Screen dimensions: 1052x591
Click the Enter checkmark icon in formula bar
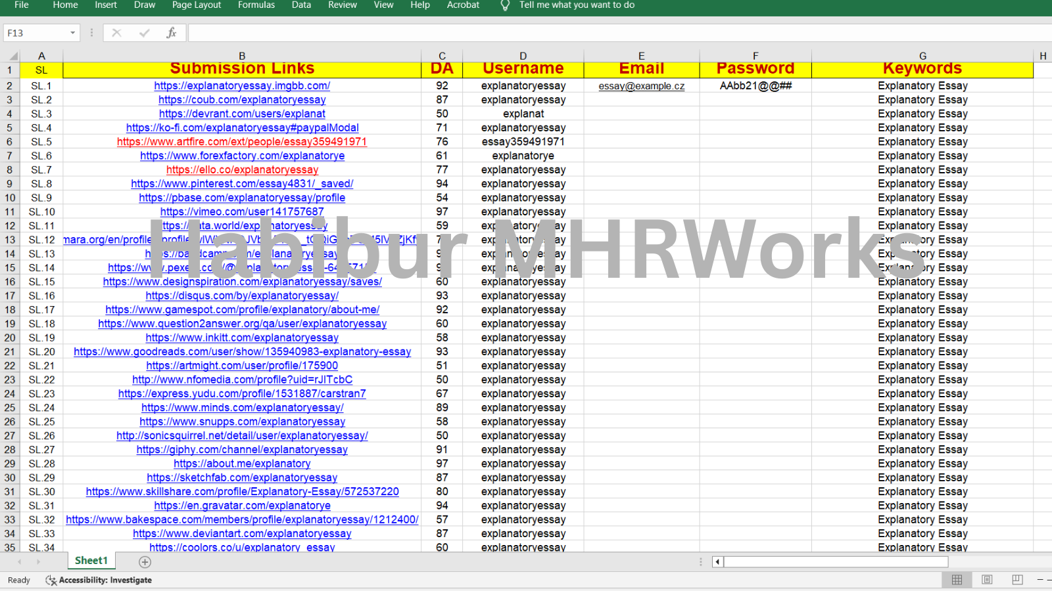[x=144, y=33]
